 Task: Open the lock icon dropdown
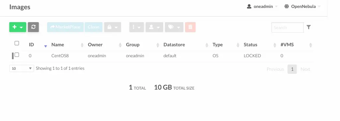pyautogui.click(x=113, y=27)
